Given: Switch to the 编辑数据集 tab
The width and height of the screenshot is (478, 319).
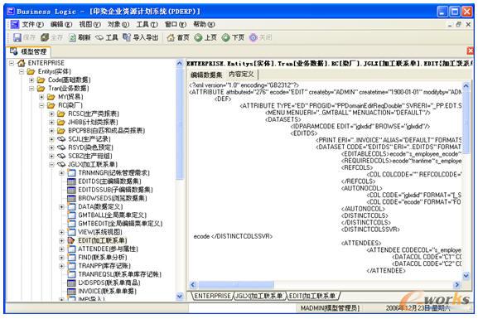Looking at the screenshot, I should pos(206,75).
